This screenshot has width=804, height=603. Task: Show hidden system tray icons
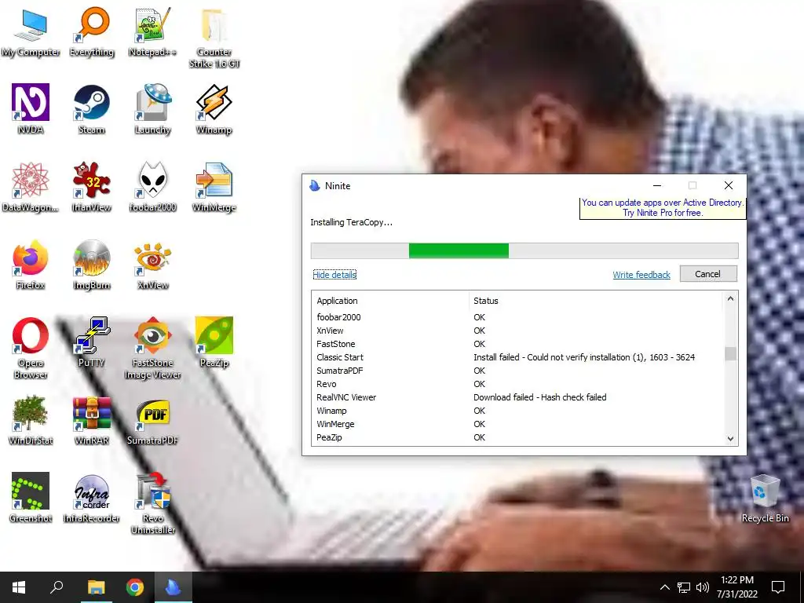pyautogui.click(x=664, y=587)
